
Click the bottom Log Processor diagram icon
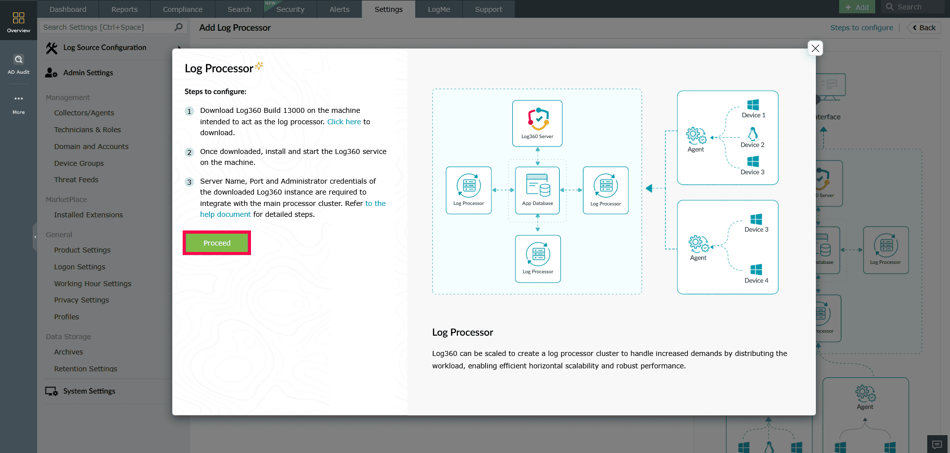click(x=538, y=254)
